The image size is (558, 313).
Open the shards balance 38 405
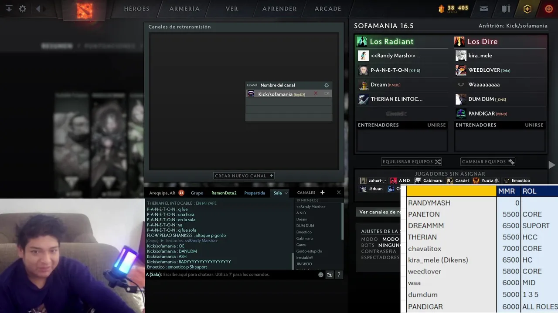tap(453, 8)
